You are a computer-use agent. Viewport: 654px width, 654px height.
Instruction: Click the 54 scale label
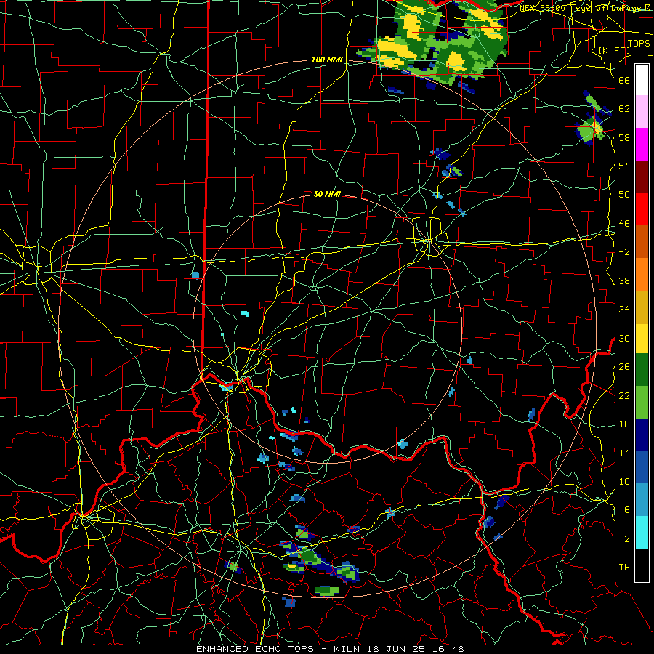[x=624, y=166]
